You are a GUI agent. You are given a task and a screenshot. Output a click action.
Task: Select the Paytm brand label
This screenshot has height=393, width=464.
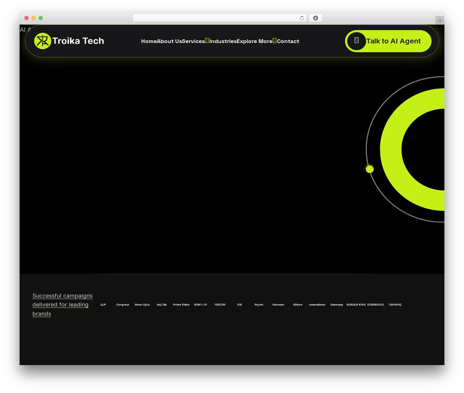[259, 305]
